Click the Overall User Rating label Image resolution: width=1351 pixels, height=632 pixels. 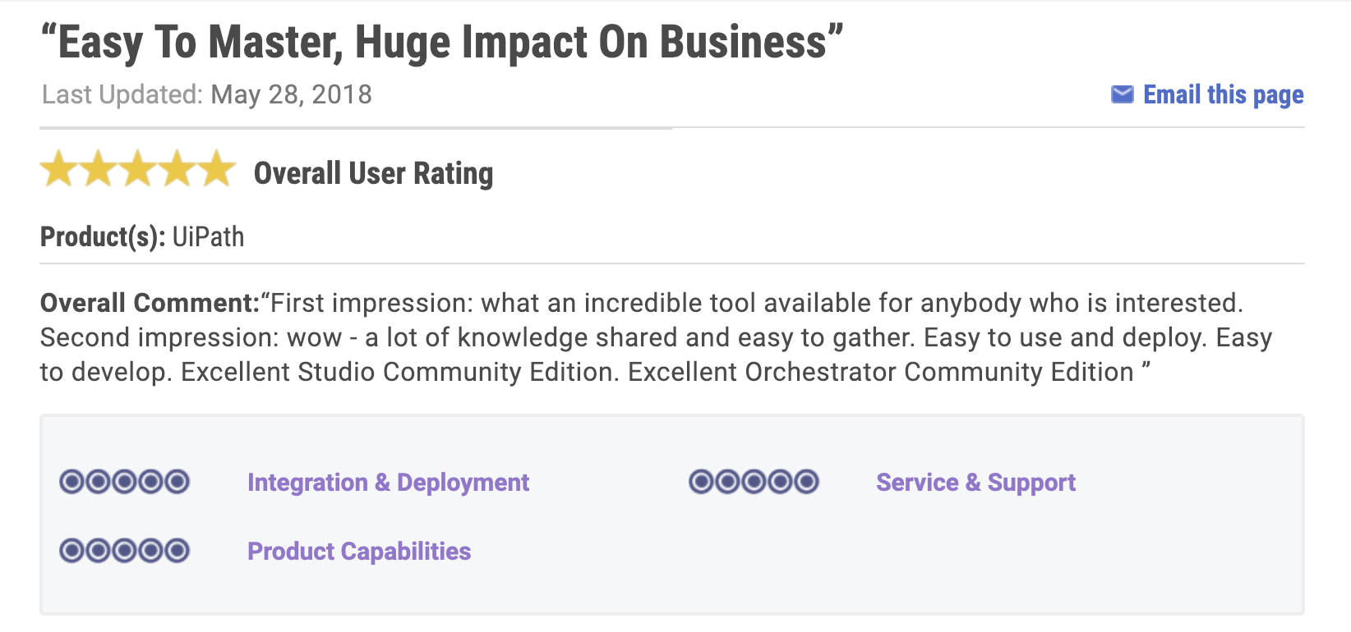(x=373, y=174)
